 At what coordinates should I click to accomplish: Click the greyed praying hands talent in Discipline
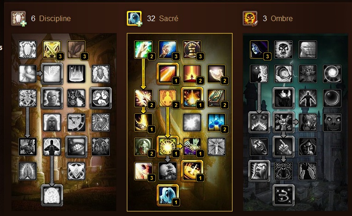tap(28, 171)
